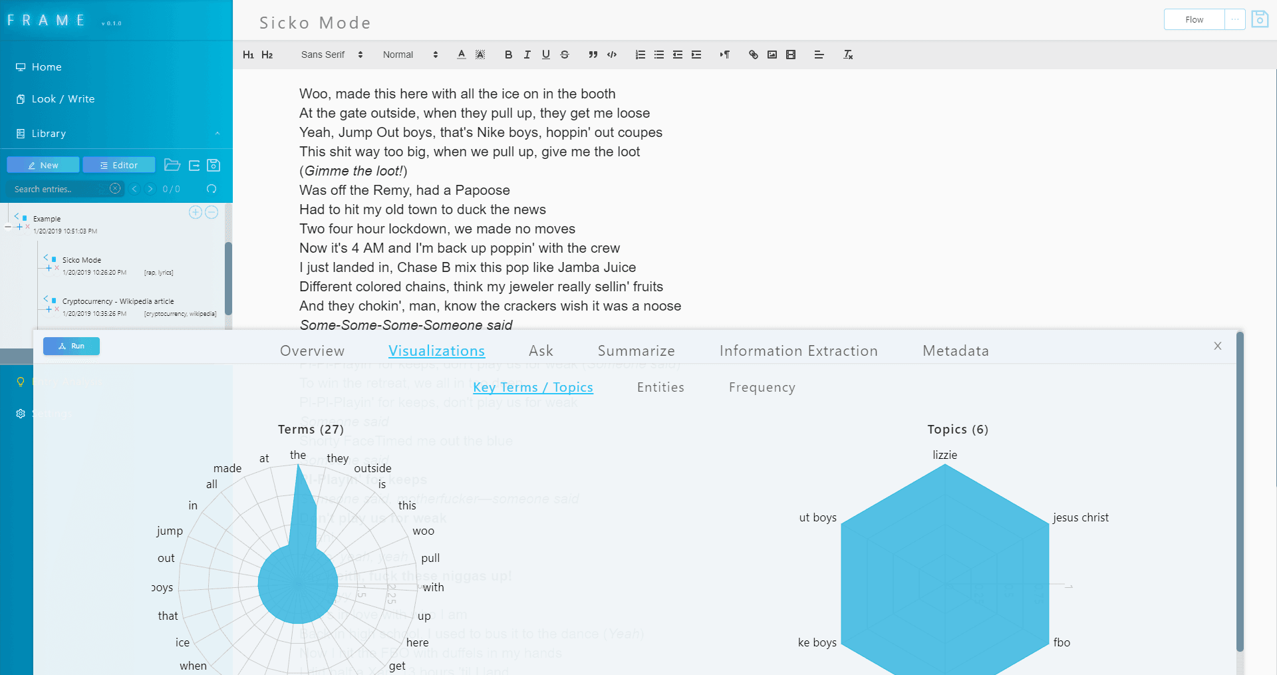Toggle italic text formatting
The height and width of the screenshot is (675, 1277).
(x=527, y=55)
